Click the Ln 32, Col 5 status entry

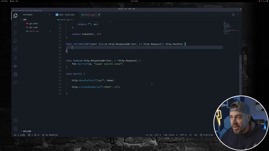click(153, 135)
